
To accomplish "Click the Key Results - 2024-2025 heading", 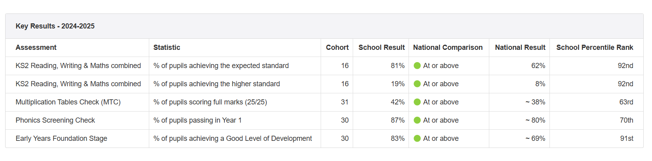I will pyautogui.click(x=55, y=26).
